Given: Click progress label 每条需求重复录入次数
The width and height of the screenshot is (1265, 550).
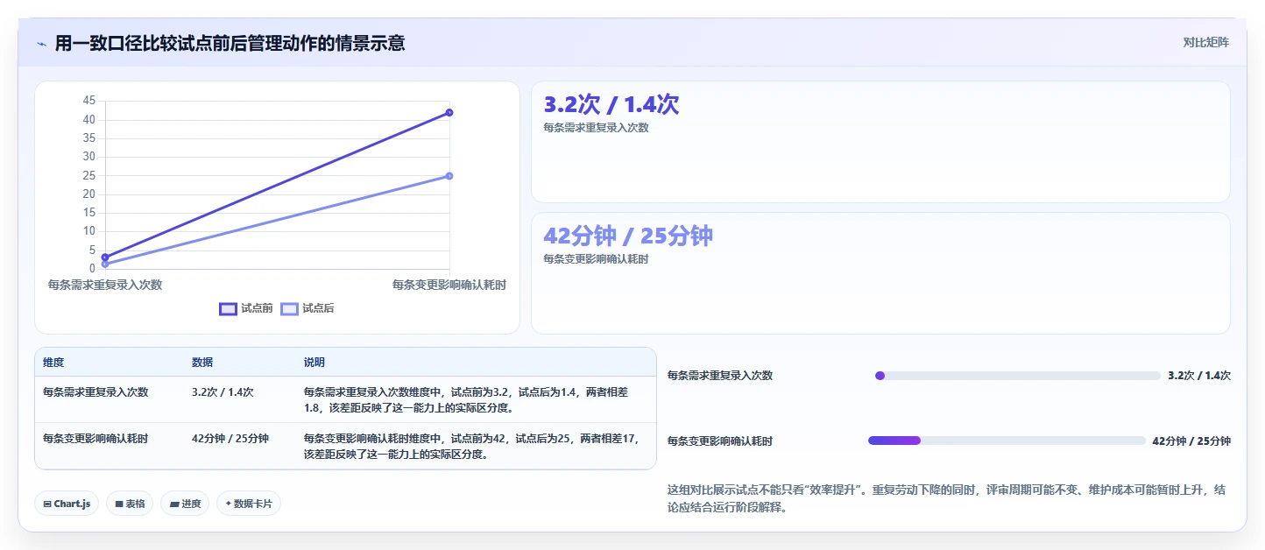Looking at the screenshot, I should tap(720, 376).
